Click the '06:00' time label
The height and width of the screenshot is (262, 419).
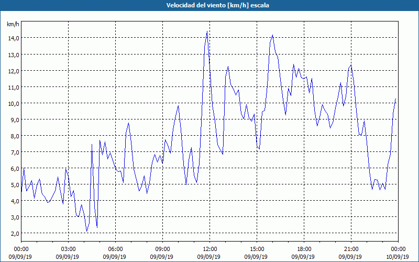(x=115, y=249)
